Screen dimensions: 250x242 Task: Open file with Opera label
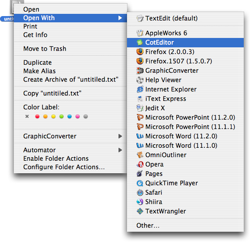tap(154, 164)
